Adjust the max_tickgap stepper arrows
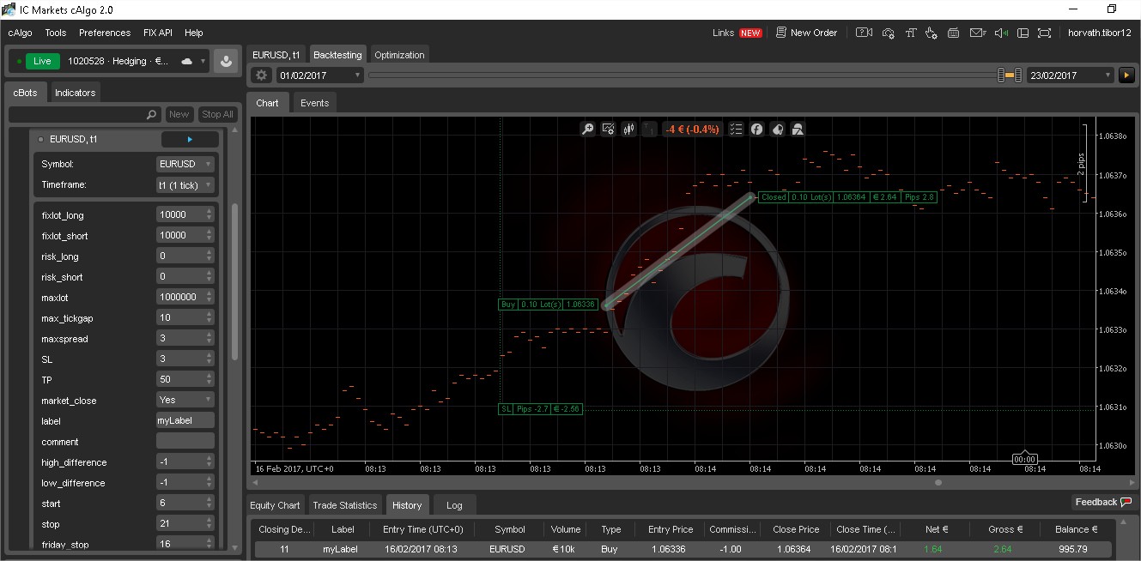1141x561 pixels. [x=209, y=317]
